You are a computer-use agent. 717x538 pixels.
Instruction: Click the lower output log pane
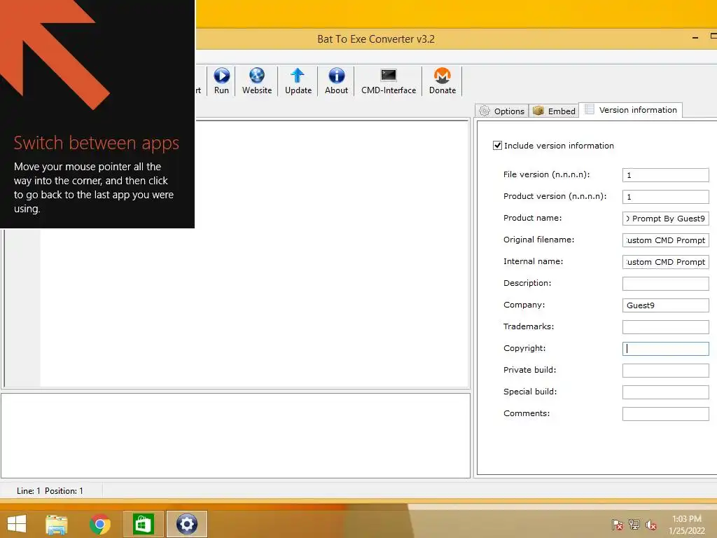pyautogui.click(x=235, y=436)
